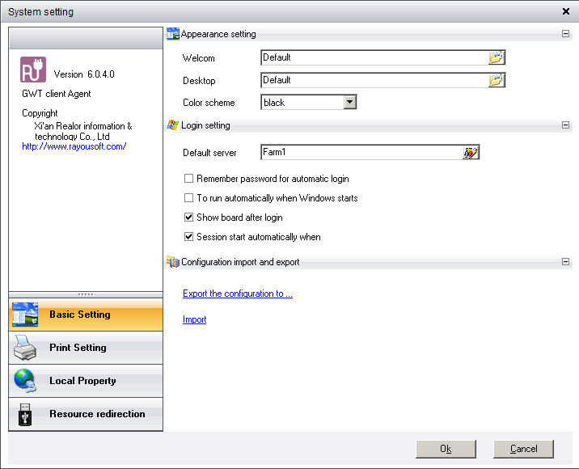579x469 pixels.
Task: Click the Local Property globe icon
Action: [25, 381]
